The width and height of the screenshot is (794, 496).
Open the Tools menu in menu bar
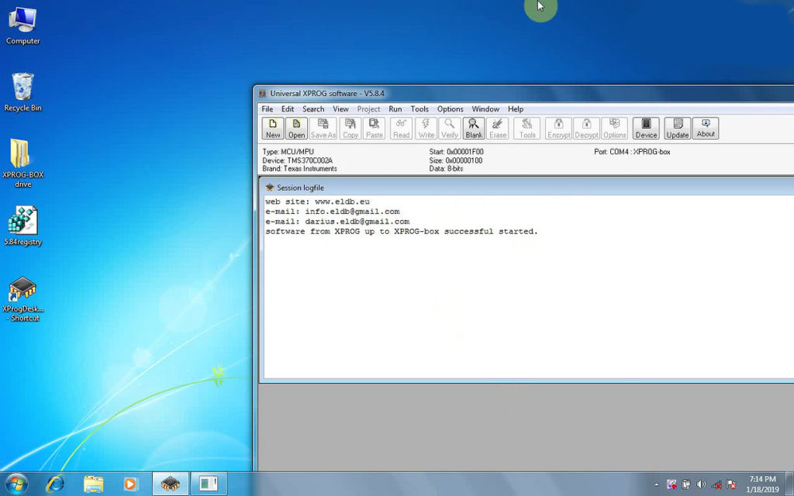point(419,108)
